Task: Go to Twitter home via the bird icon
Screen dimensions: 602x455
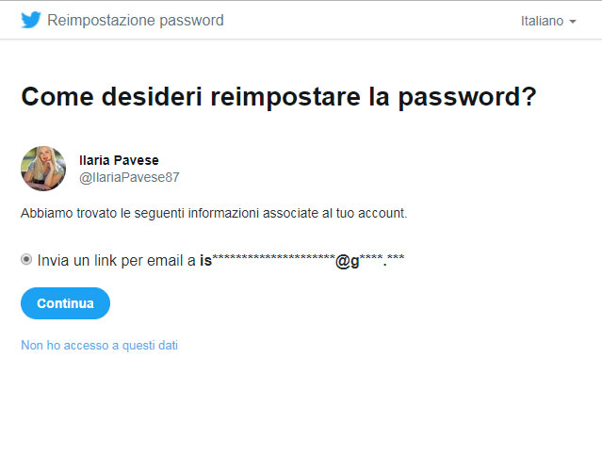Action: click(x=31, y=20)
